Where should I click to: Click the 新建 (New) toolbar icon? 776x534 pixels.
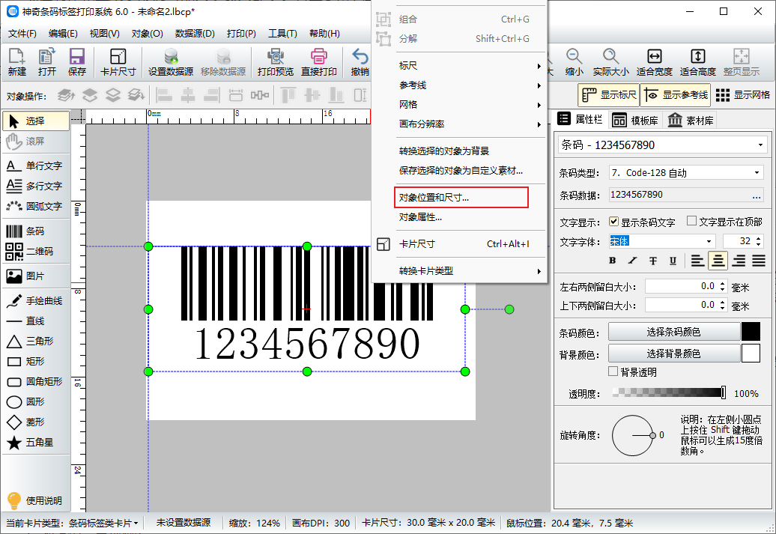tap(16, 62)
